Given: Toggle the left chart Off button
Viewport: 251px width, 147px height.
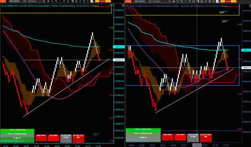Looking at the screenshot, I should point(92,1).
